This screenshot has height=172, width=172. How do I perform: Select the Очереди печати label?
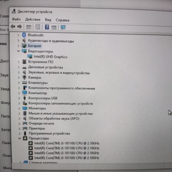41,123
